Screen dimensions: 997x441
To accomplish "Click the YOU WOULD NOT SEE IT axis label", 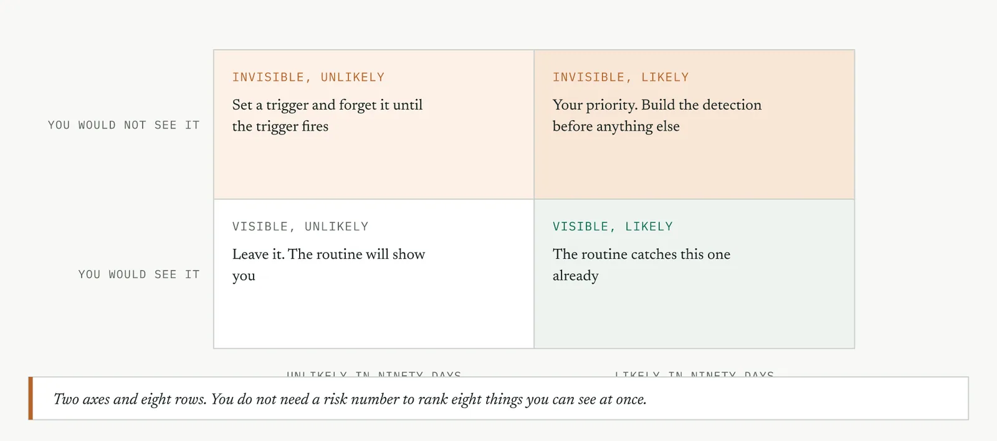I will 124,125.
